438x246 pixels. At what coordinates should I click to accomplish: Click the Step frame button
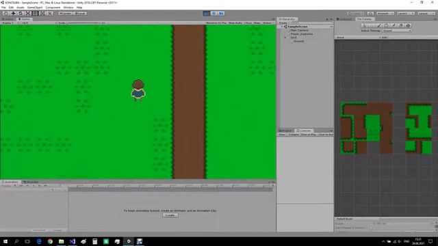tap(221, 14)
